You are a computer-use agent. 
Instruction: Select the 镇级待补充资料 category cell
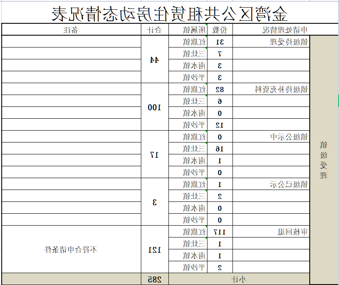click(x=271, y=89)
